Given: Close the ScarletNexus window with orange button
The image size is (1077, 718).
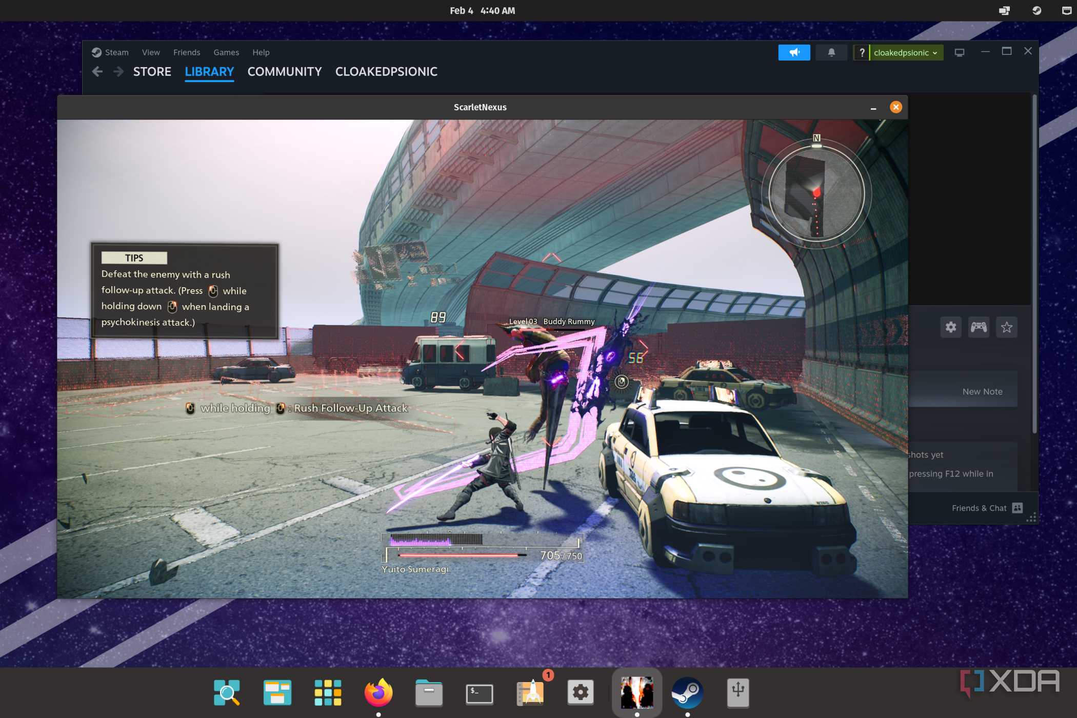Looking at the screenshot, I should pos(896,107).
